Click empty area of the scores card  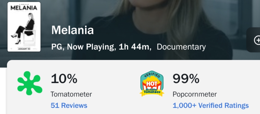point(116,86)
